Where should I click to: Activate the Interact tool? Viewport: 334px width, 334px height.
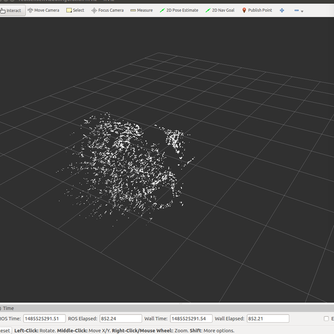pos(11,11)
